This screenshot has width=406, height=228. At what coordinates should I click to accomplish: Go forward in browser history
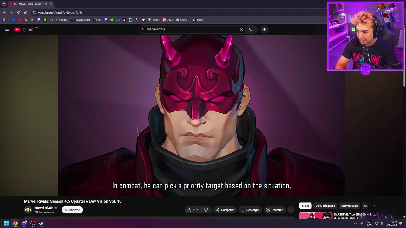coord(11,13)
